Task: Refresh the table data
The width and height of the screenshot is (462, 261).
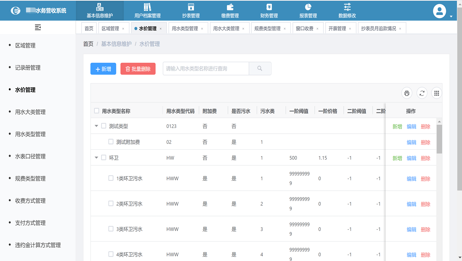Action: (422, 93)
